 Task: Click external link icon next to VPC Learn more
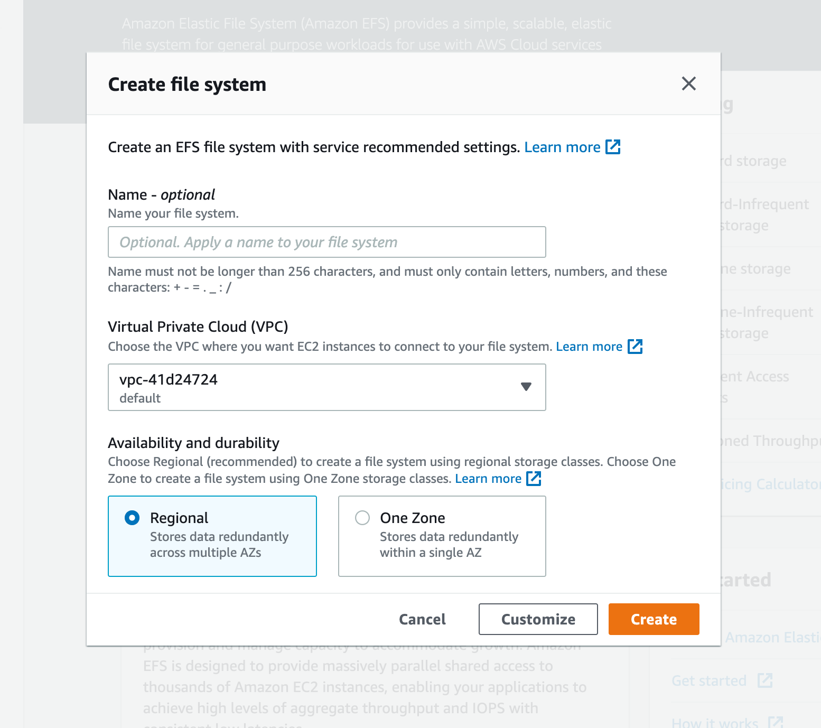636,346
